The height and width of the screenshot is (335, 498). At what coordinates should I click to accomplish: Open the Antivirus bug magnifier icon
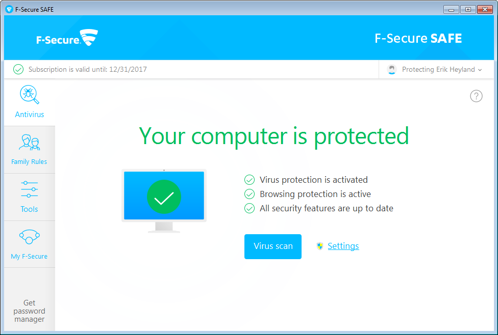point(29,95)
